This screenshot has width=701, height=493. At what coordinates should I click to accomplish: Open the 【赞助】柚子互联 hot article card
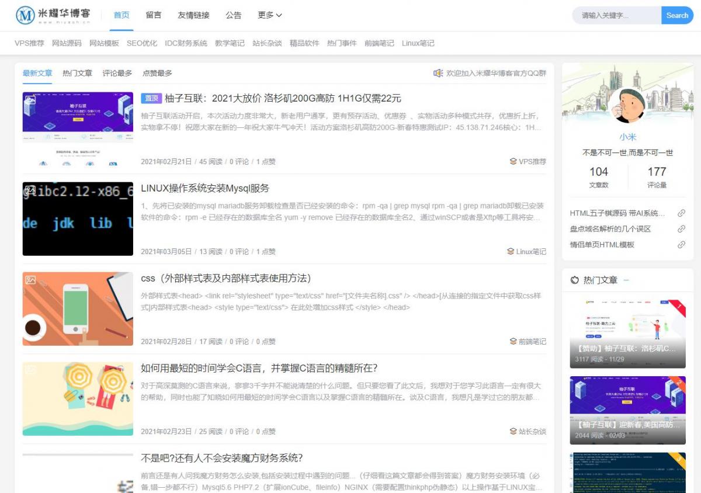pos(627,333)
